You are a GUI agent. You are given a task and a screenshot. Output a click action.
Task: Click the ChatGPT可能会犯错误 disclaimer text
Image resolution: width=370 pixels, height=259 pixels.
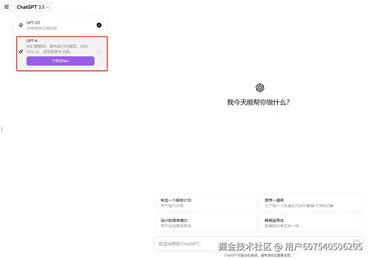pyautogui.click(x=258, y=255)
